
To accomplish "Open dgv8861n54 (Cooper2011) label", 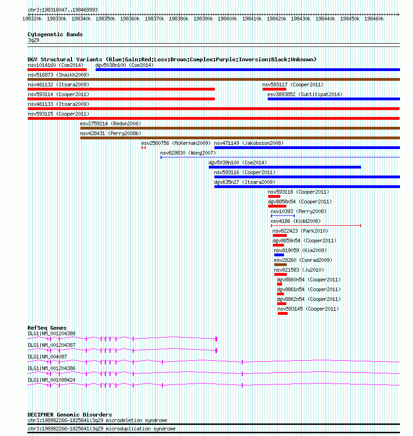I will click(x=309, y=289).
